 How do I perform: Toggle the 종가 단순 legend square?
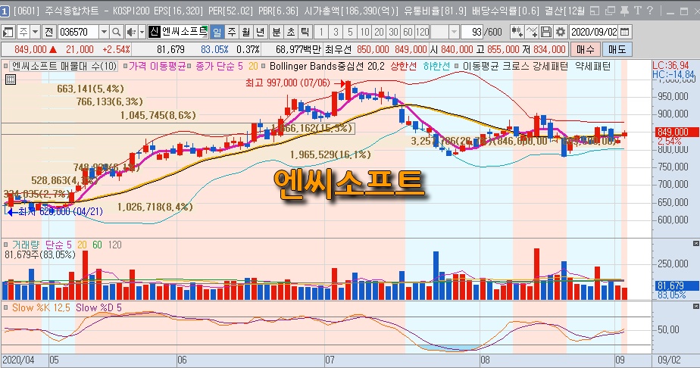tap(189, 67)
